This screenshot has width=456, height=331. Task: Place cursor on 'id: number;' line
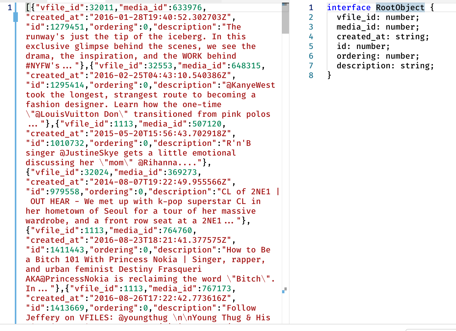[363, 46]
